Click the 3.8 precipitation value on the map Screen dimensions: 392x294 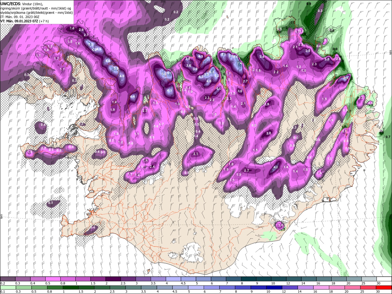pos(188,58)
